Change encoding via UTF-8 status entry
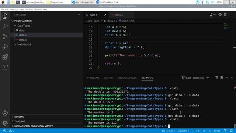 [x=196, y=131]
